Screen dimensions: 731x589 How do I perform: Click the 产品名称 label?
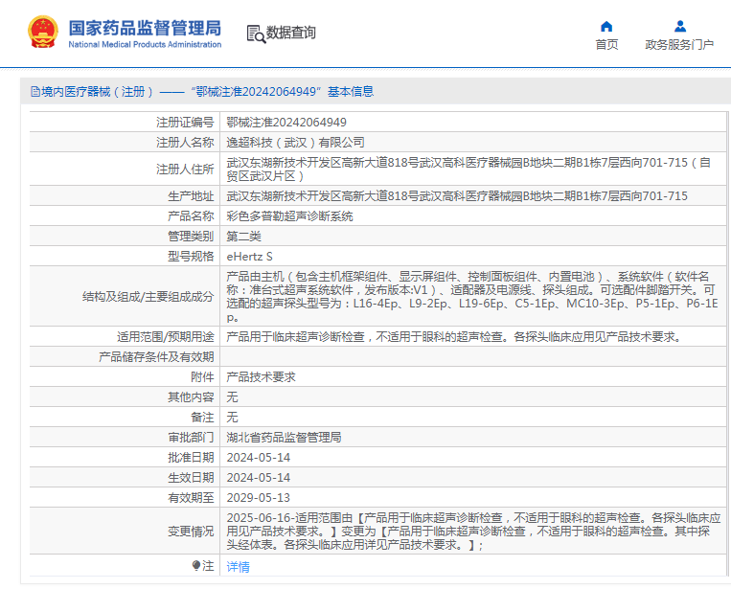click(191, 216)
